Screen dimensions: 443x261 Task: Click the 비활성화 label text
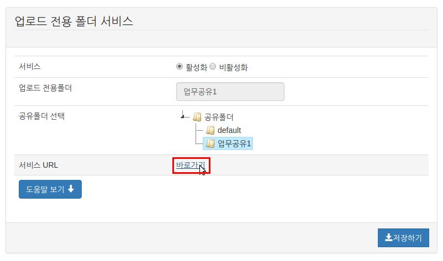[233, 67]
